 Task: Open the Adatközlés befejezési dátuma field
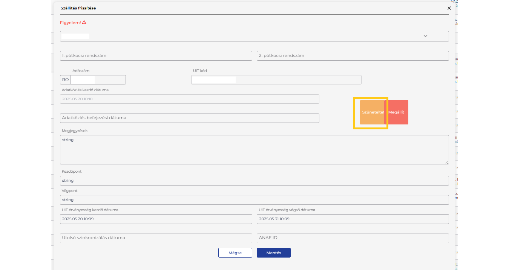[189, 118]
